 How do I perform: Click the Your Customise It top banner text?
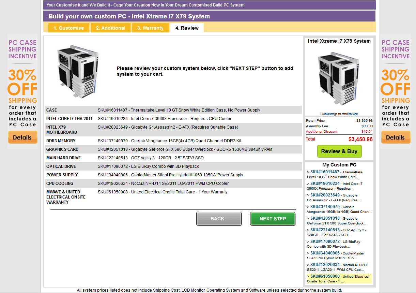(x=145, y=5)
